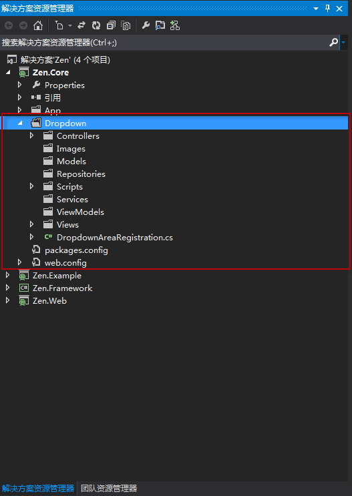352x496 pixels.
Task: Open Properties via the wrench icon
Action: coord(146,25)
